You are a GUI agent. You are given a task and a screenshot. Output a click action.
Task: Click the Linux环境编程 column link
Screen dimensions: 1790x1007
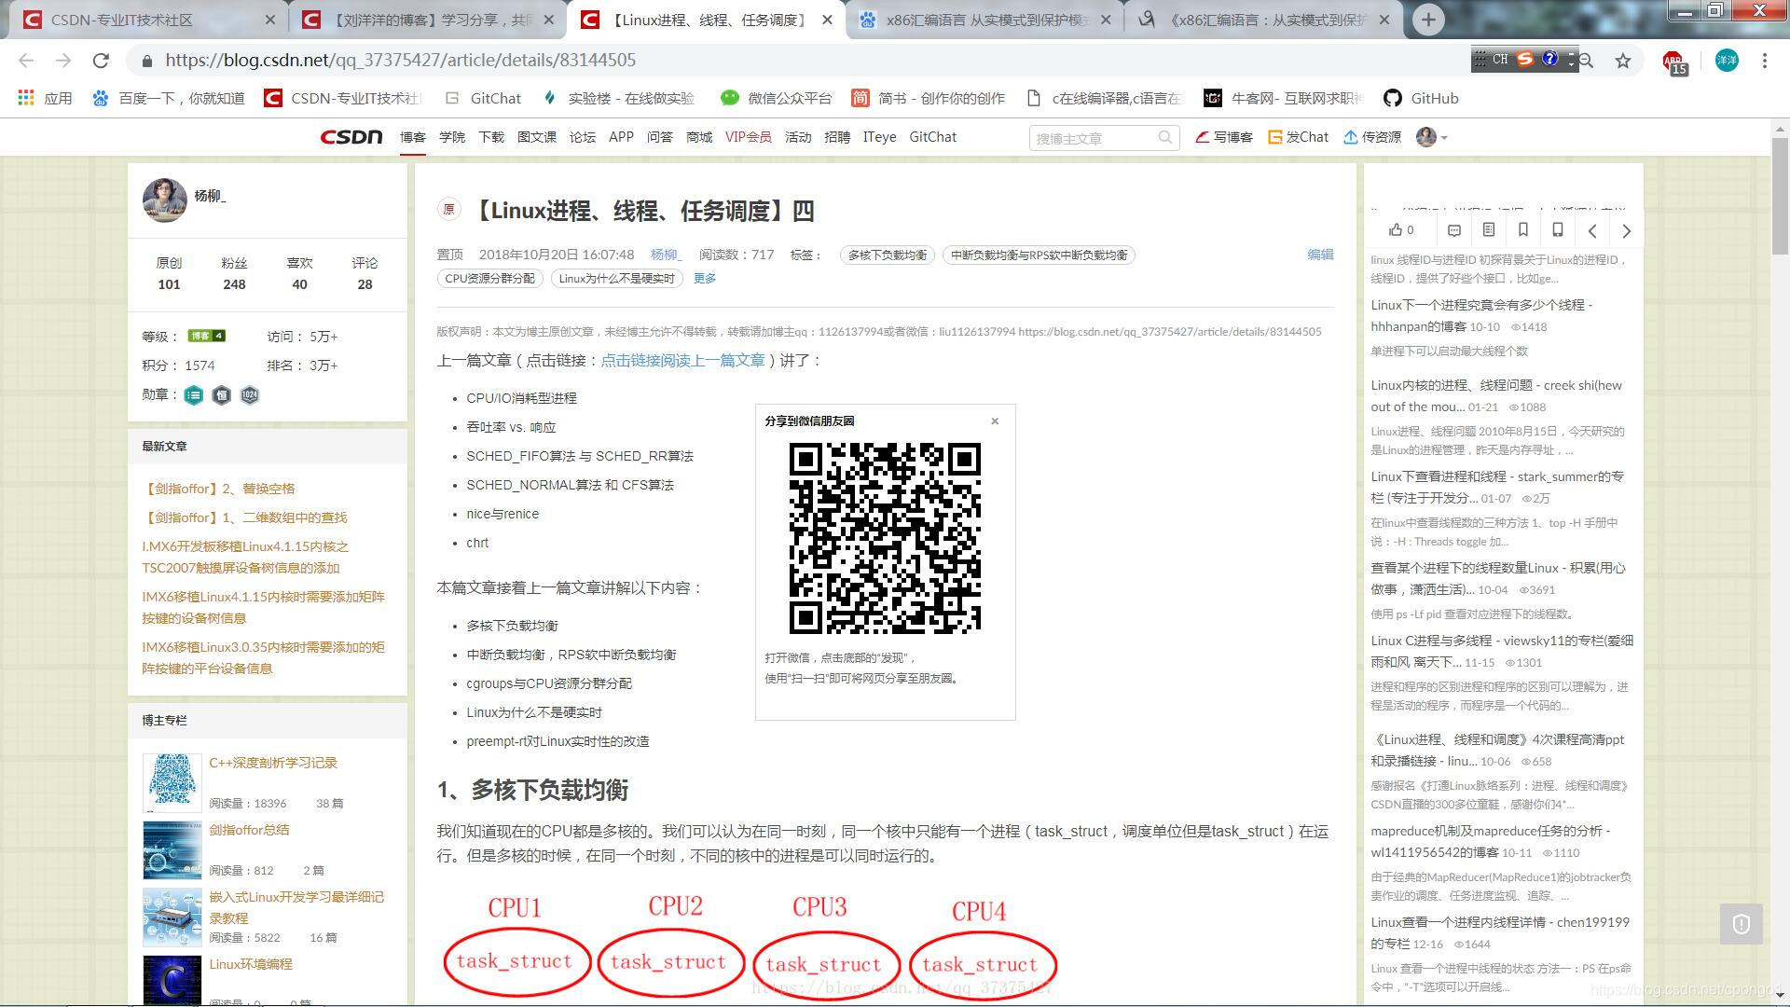[251, 963]
